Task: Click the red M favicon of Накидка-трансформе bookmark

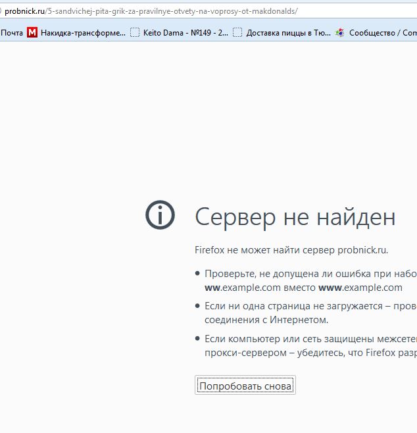Action: [x=32, y=32]
